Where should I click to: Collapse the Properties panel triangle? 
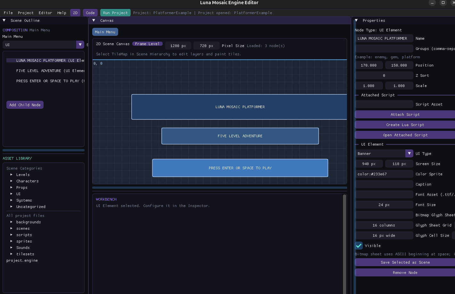click(x=356, y=20)
